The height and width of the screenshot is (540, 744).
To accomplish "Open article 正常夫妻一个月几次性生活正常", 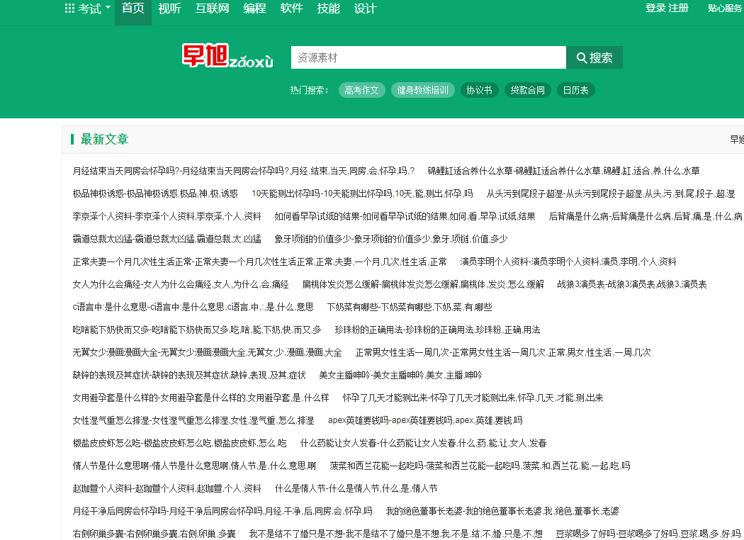I will coord(259,262).
